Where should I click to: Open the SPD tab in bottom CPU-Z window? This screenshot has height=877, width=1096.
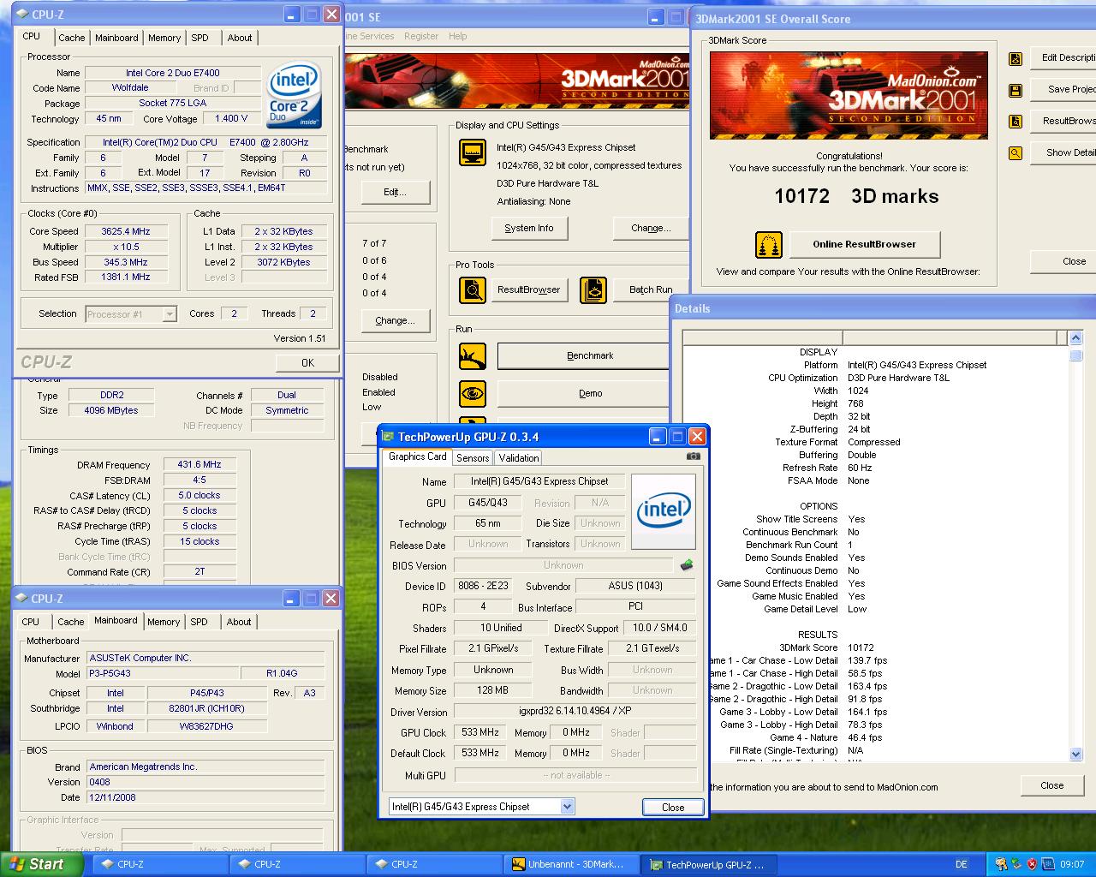click(200, 622)
